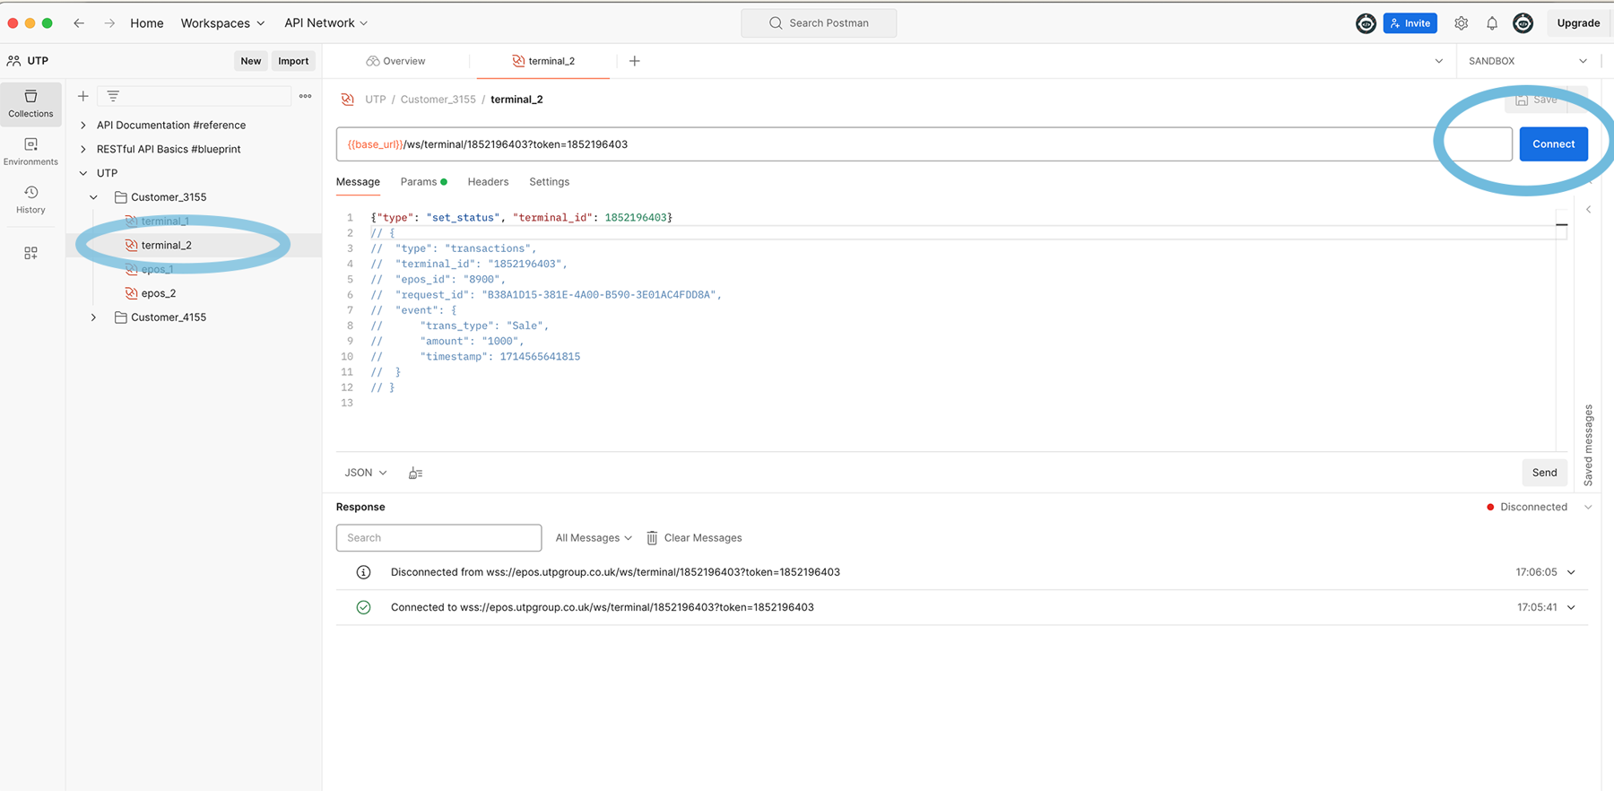Image resolution: width=1614 pixels, height=791 pixels.
Task: Click the Connect button
Action: click(x=1553, y=144)
